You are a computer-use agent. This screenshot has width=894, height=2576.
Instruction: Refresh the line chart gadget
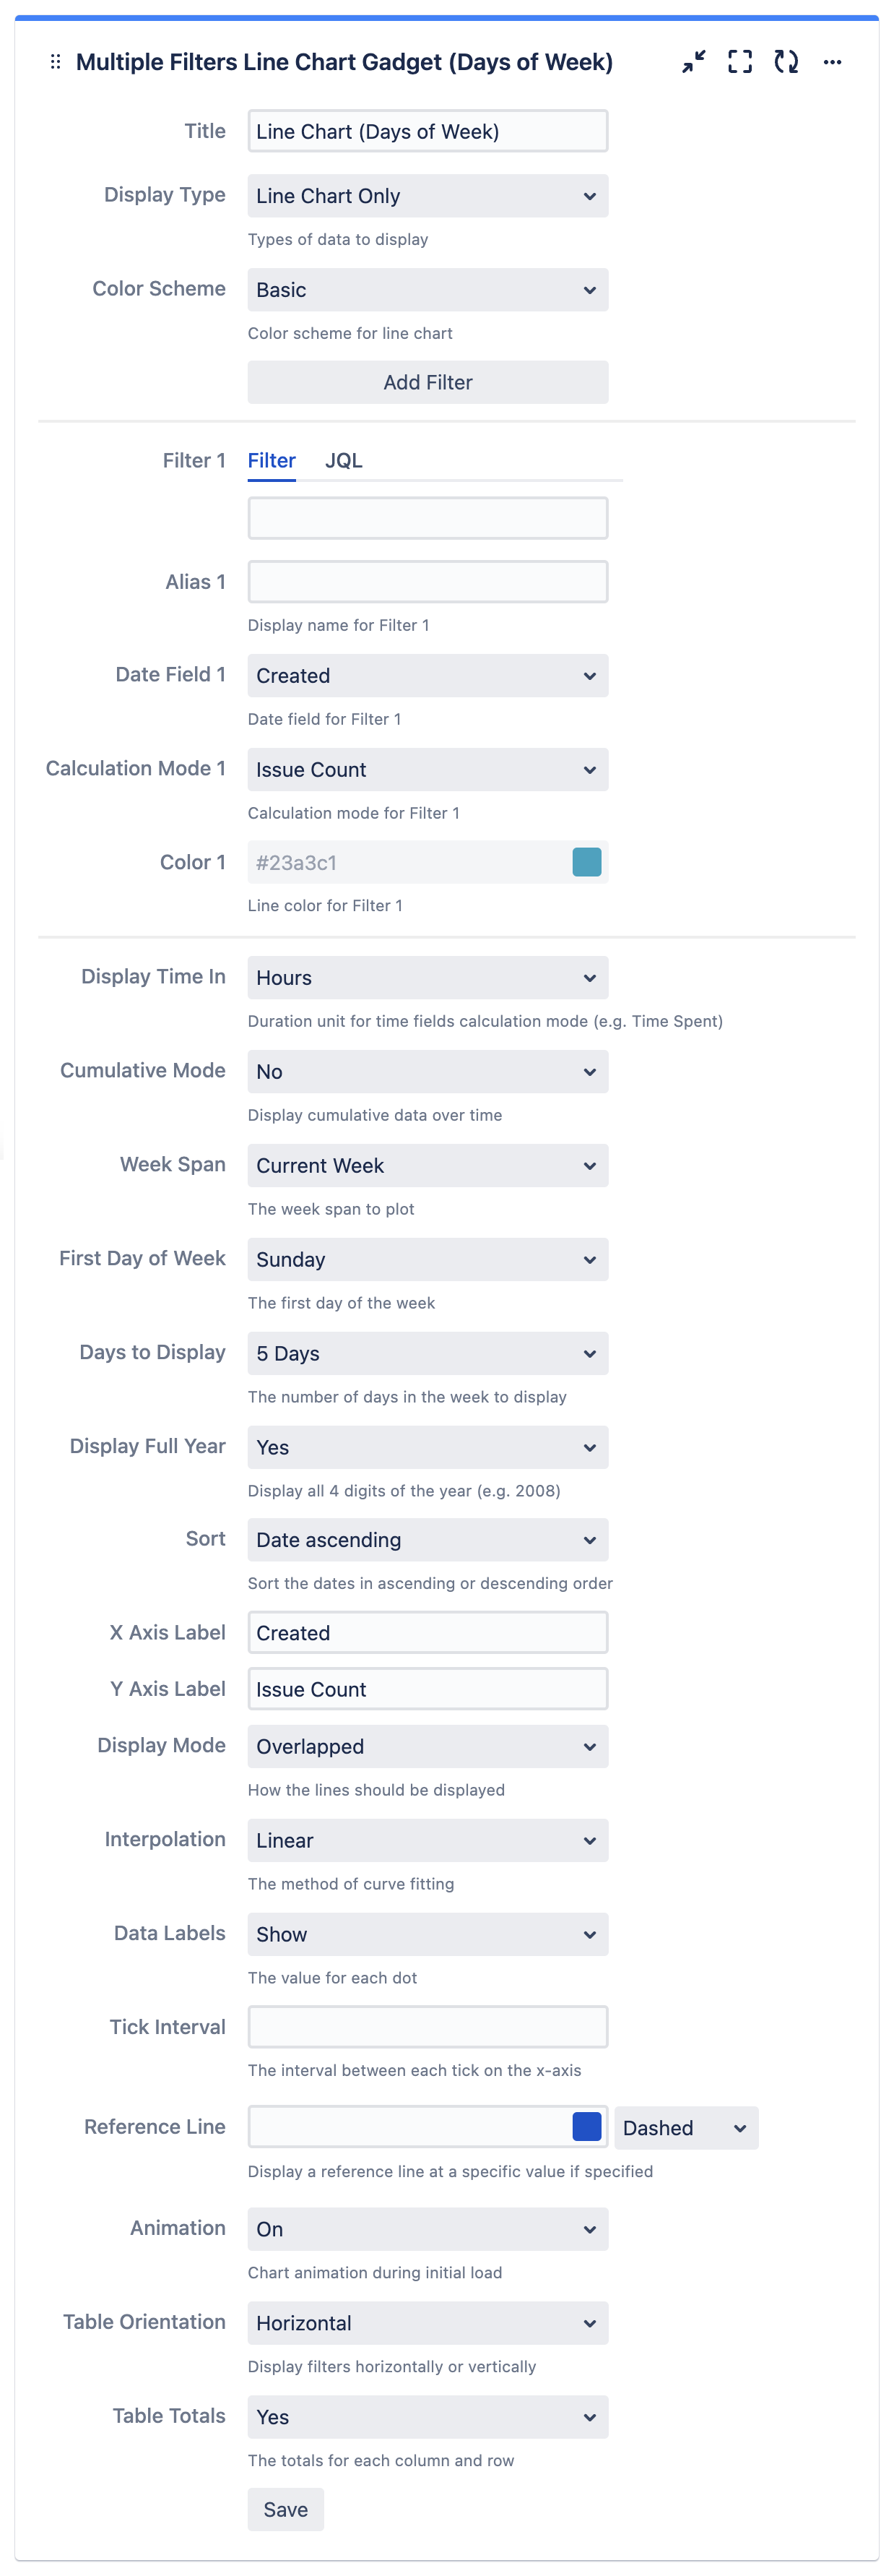tap(786, 62)
